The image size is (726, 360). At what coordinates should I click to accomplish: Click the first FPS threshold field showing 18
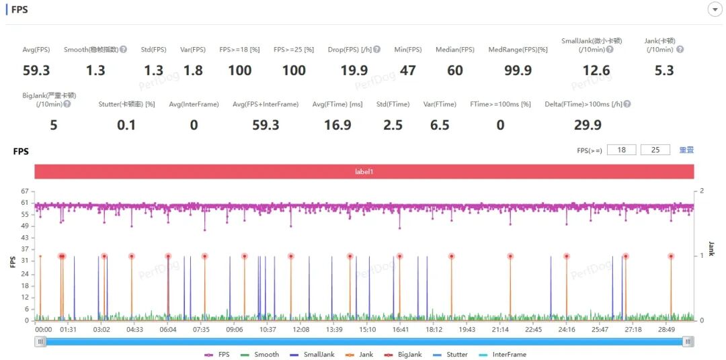click(x=621, y=150)
